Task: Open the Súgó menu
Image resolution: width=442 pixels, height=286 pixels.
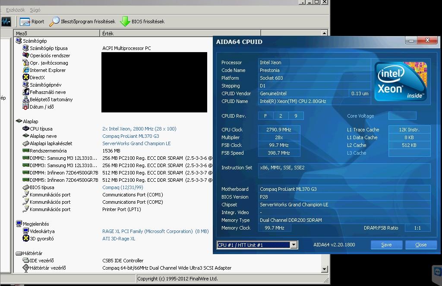Action: coord(35,10)
